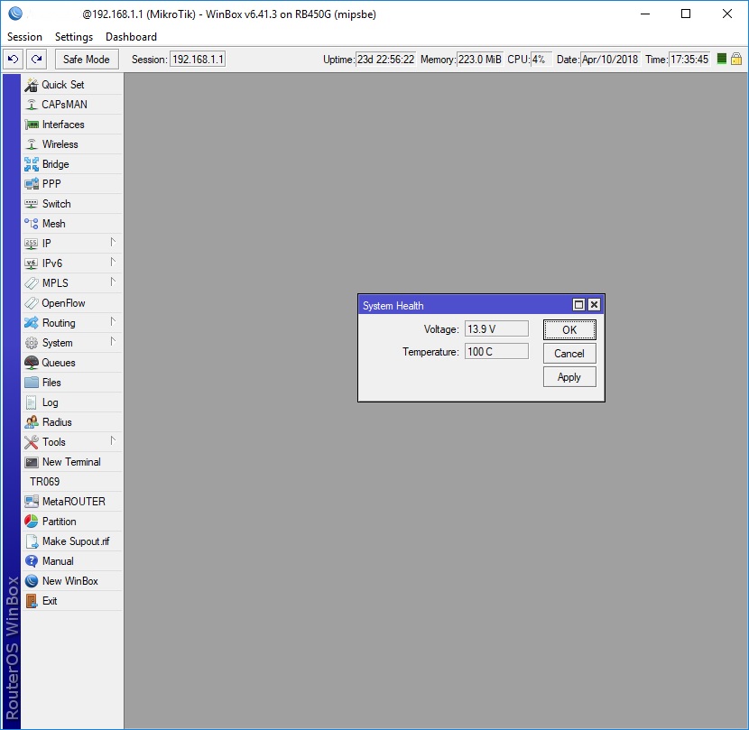Screen dimensions: 749x730
Task: Click the padlock icon in status bar
Action: [736, 59]
